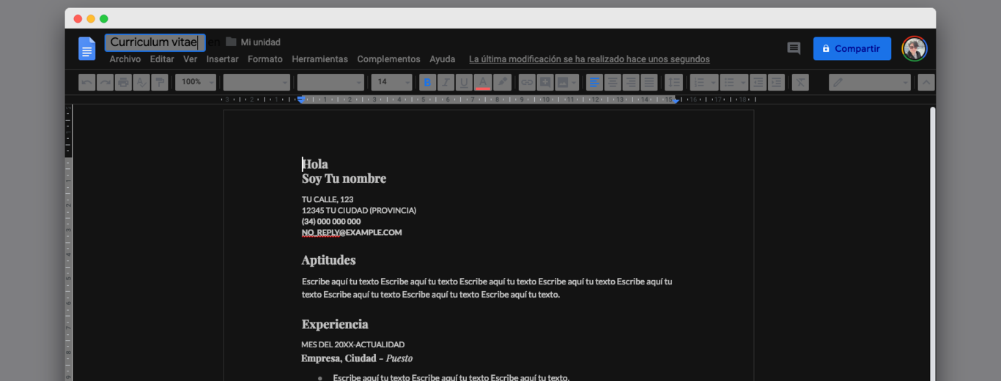This screenshot has height=381, width=1001.
Task: Toggle Italic formatting
Action: tap(446, 83)
